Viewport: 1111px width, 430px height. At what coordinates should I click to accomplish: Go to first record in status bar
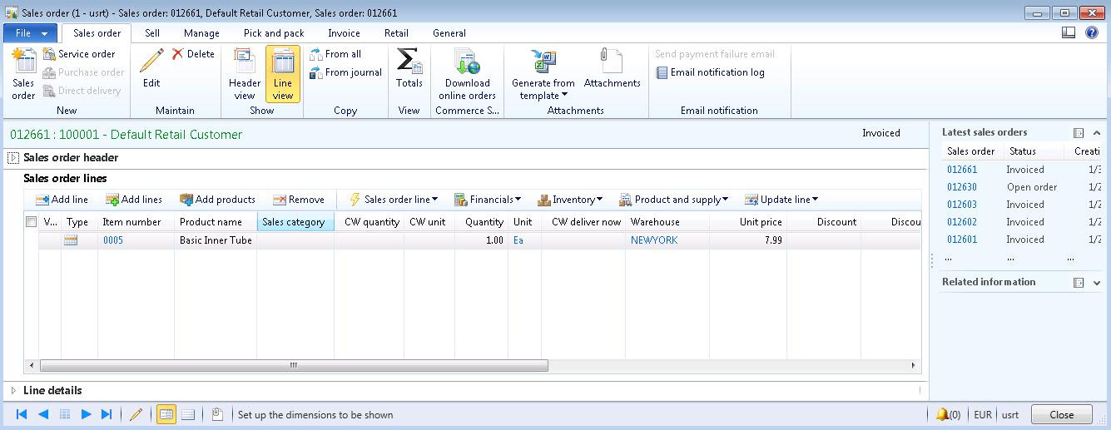[x=22, y=414]
